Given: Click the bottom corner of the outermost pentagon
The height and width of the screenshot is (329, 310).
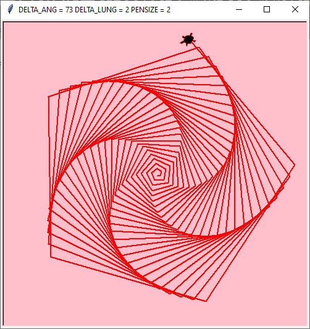Looking at the screenshot, I should pos(206,301).
